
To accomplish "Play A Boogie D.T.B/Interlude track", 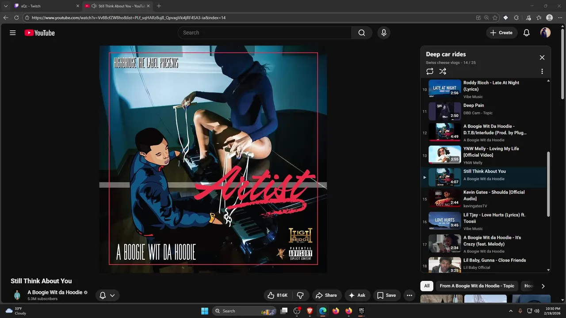I will 484,132.
